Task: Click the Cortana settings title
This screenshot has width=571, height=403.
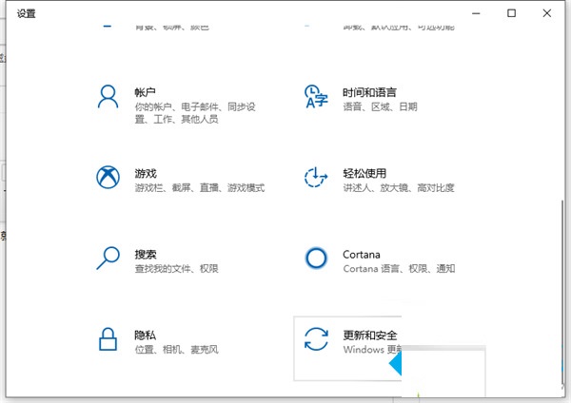Action: 362,255
